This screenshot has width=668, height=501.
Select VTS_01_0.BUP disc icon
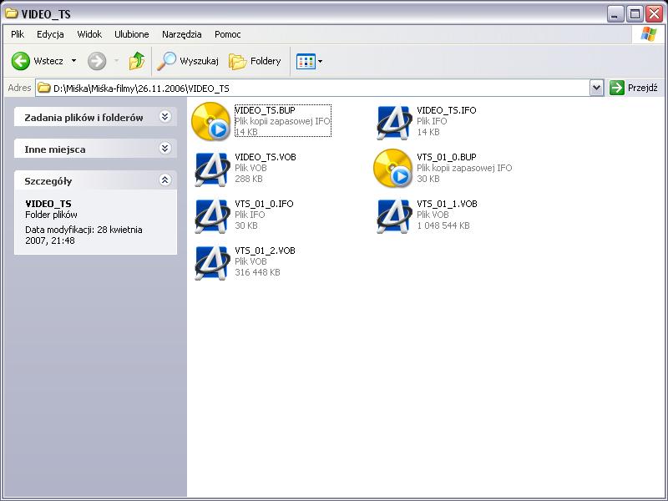coord(392,169)
